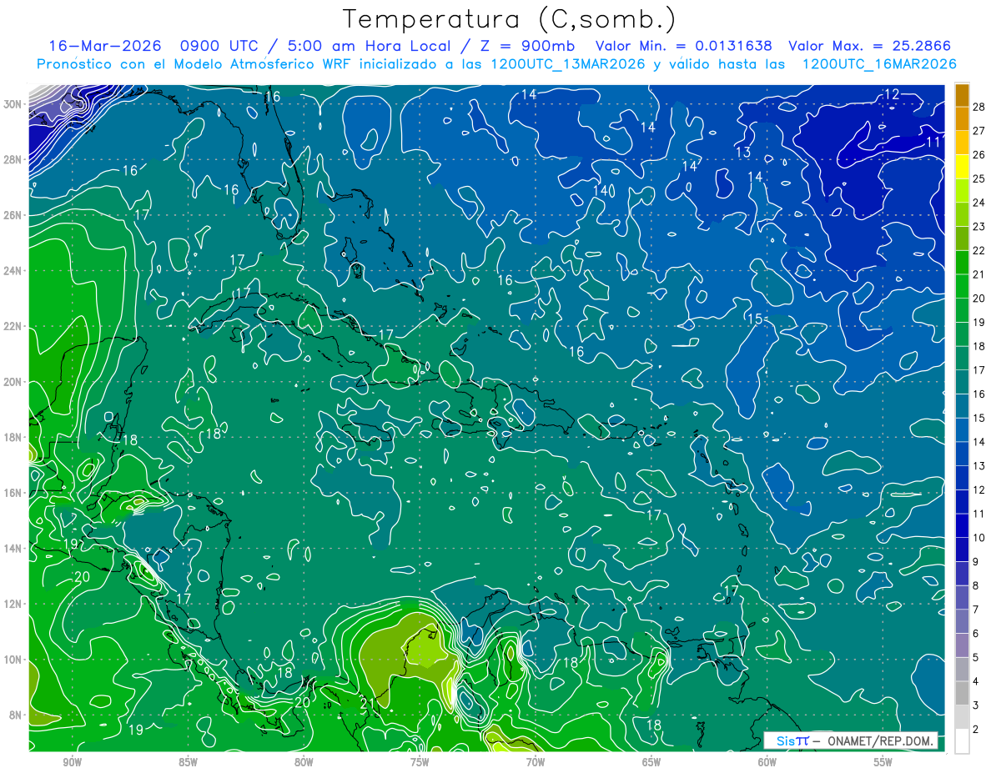Viewport: 1001px width, 773px height.
Task: Click the yellow band between 25 and 26 in color bar
Action: click(x=962, y=167)
